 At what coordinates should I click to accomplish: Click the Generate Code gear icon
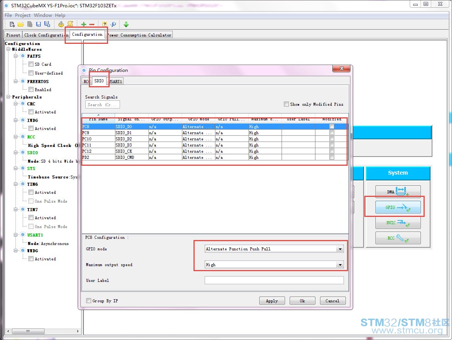(61, 24)
